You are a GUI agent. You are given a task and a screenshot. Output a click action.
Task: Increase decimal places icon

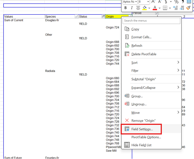coord(176,8)
